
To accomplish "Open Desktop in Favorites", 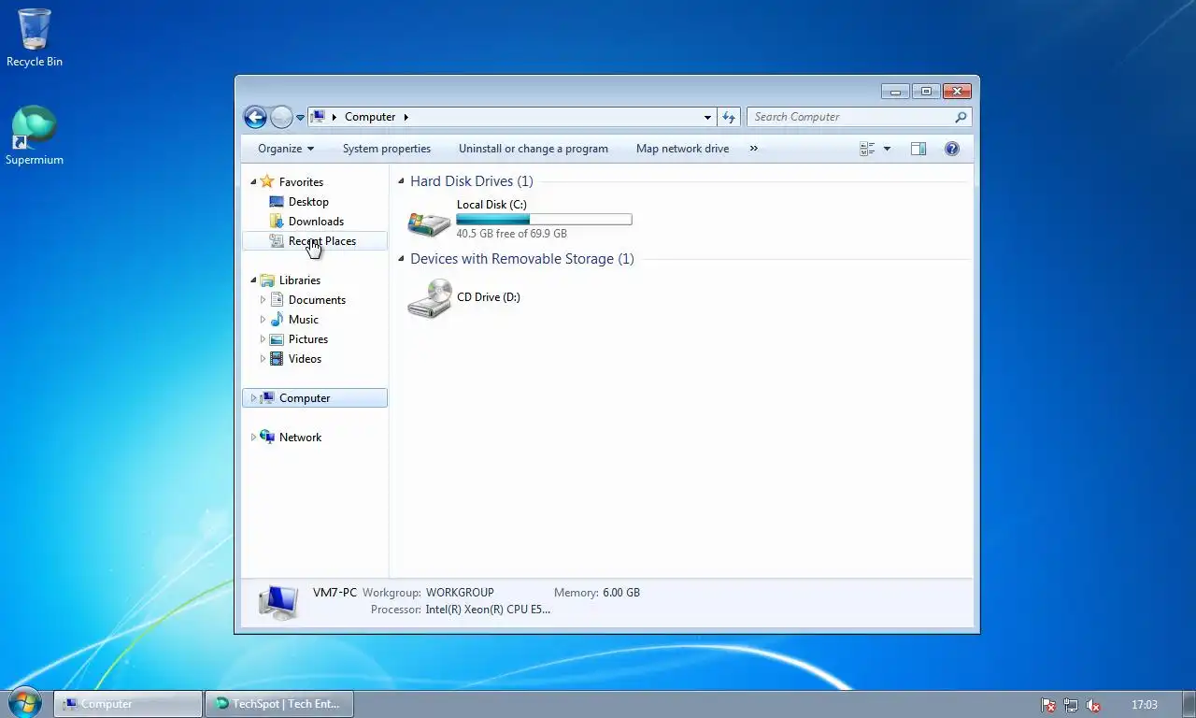I will tap(308, 202).
